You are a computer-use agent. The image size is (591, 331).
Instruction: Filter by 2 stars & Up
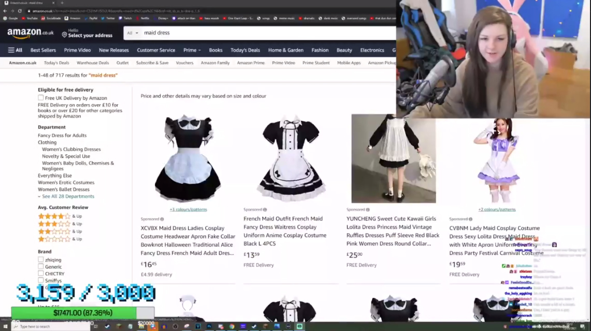tap(60, 232)
